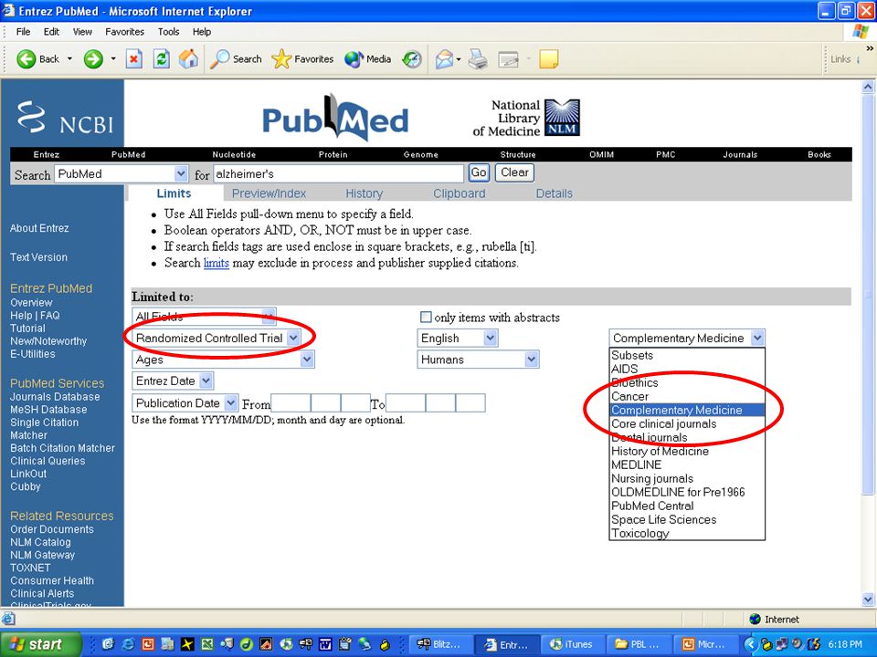The height and width of the screenshot is (657, 877).
Task: Click the Clear button
Action: [x=514, y=172]
